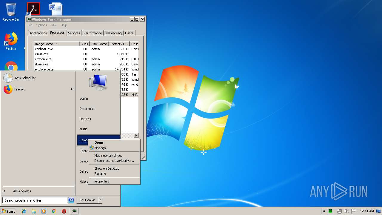Open Internet Explorer from the taskbar
Viewport: 382px width, 215px height.
click(24, 211)
